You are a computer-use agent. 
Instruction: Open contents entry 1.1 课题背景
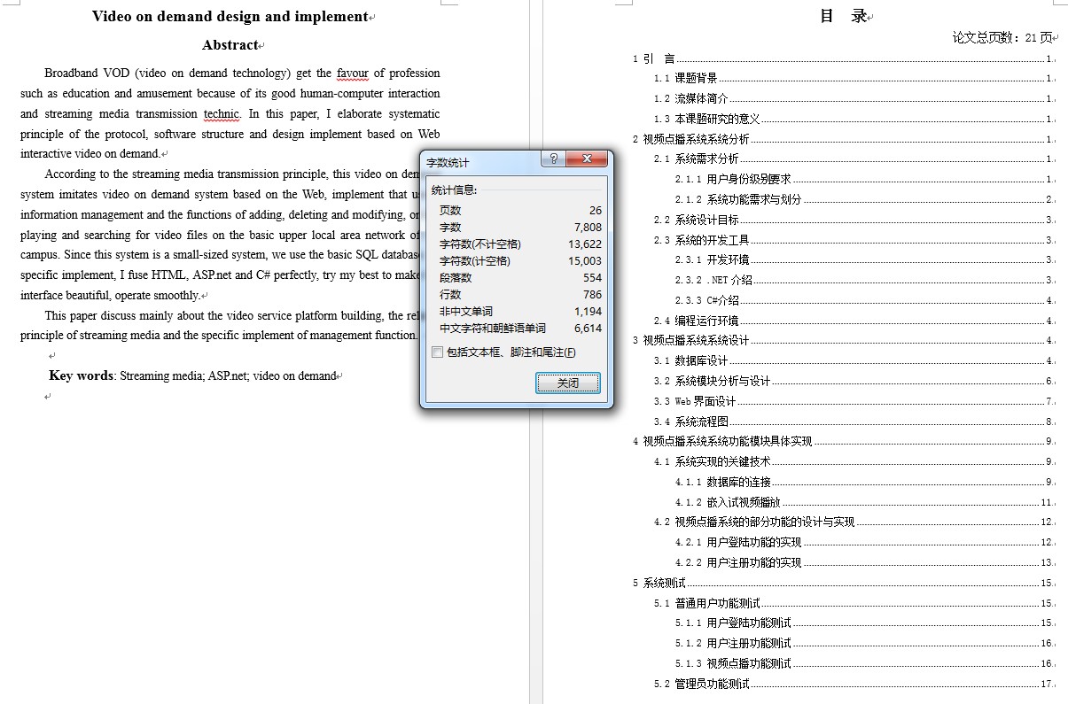[854, 78]
